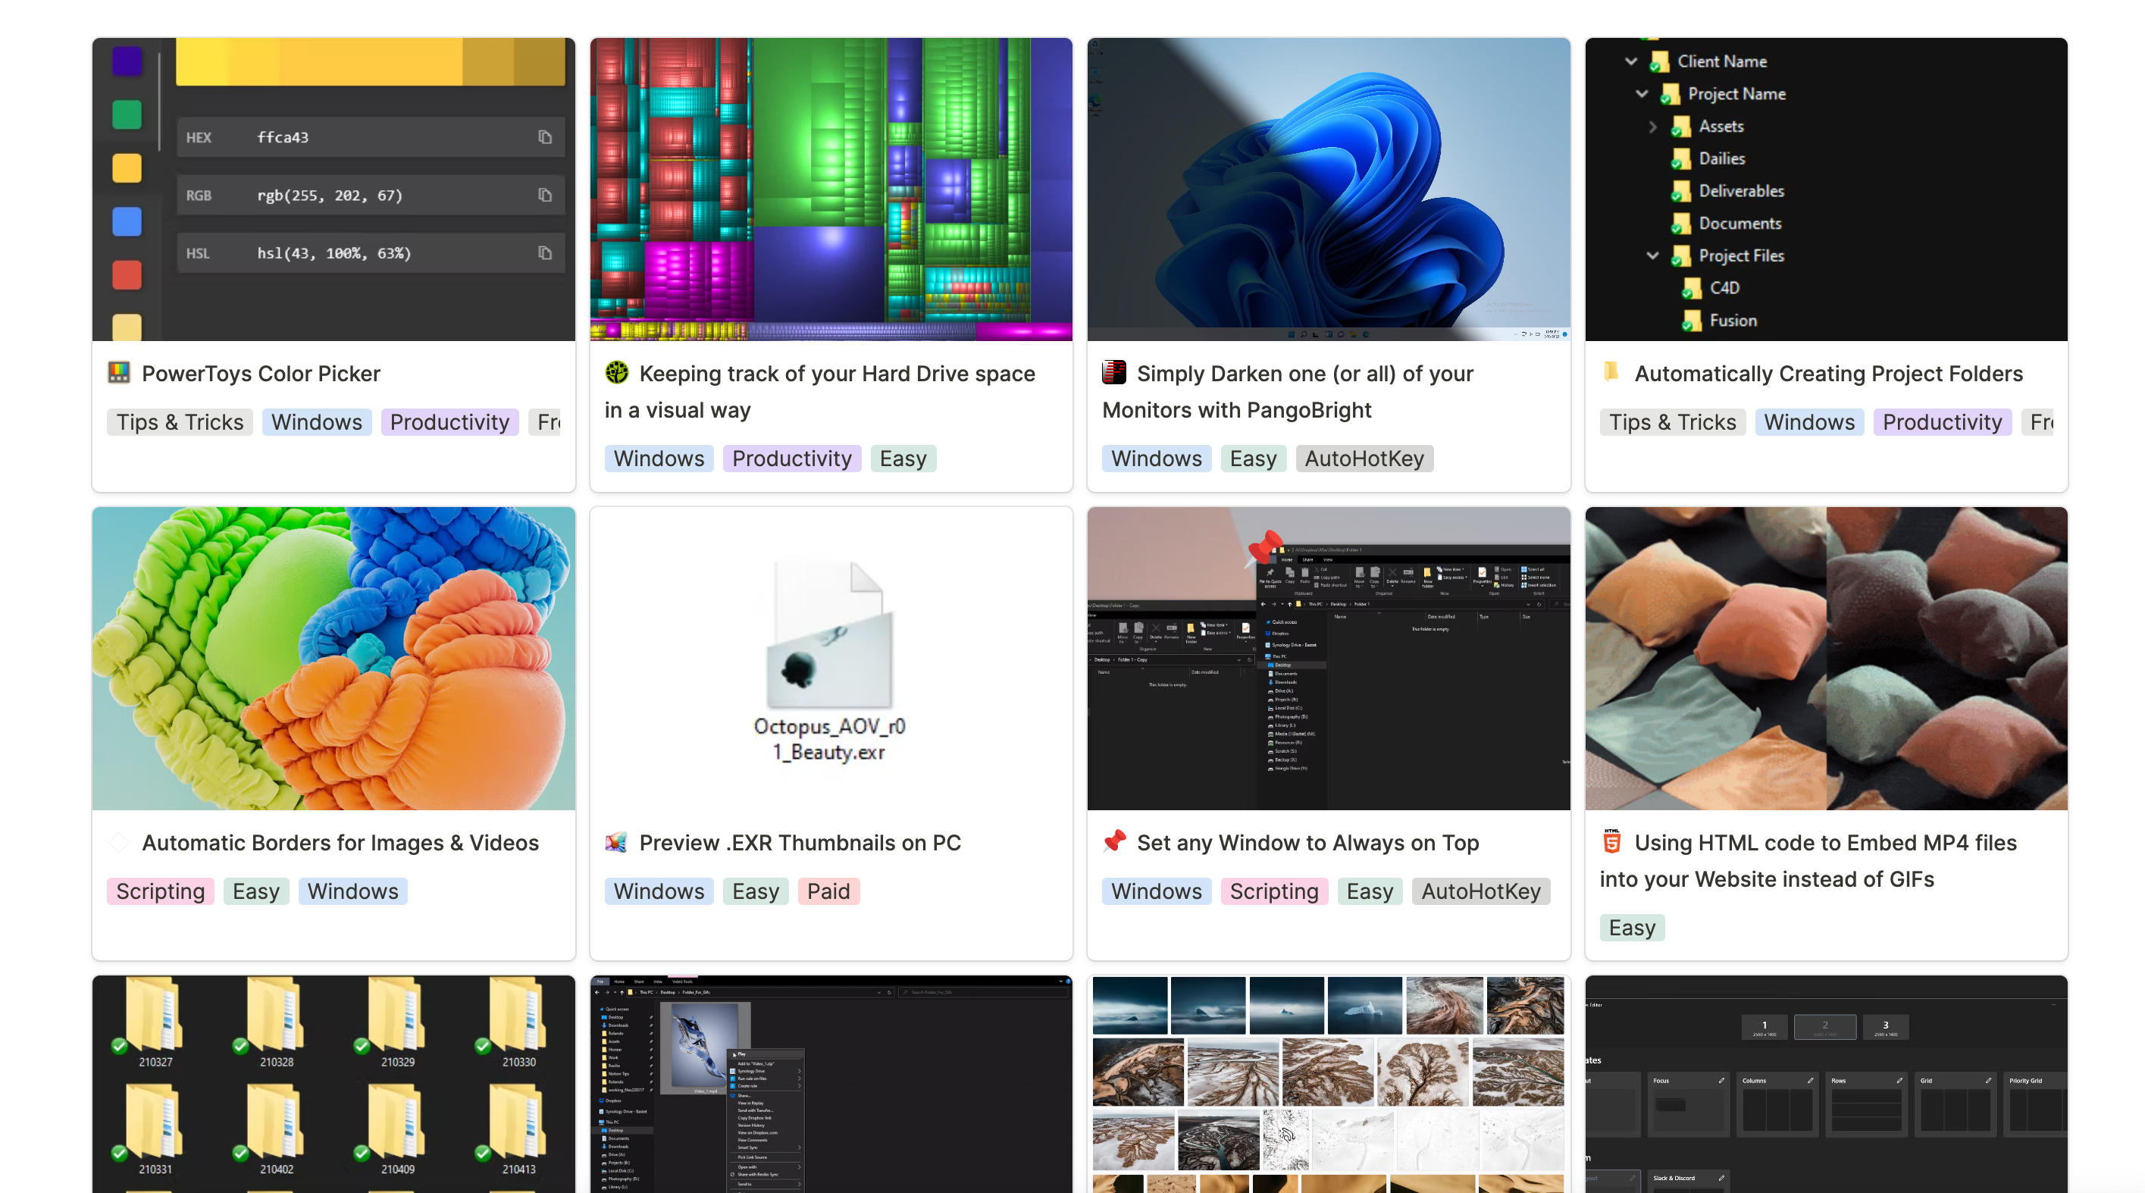Click the aerial landscape photo grid thumbnail

click(1329, 1084)
